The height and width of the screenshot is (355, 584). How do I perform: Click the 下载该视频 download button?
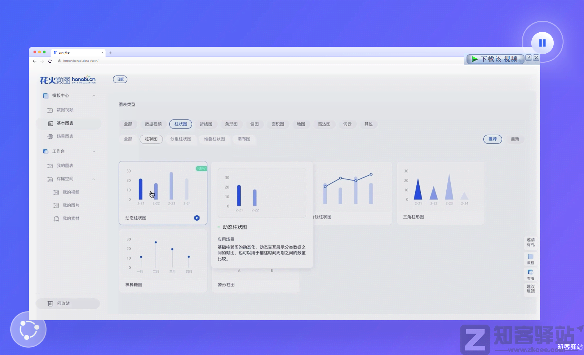point(495,59)
